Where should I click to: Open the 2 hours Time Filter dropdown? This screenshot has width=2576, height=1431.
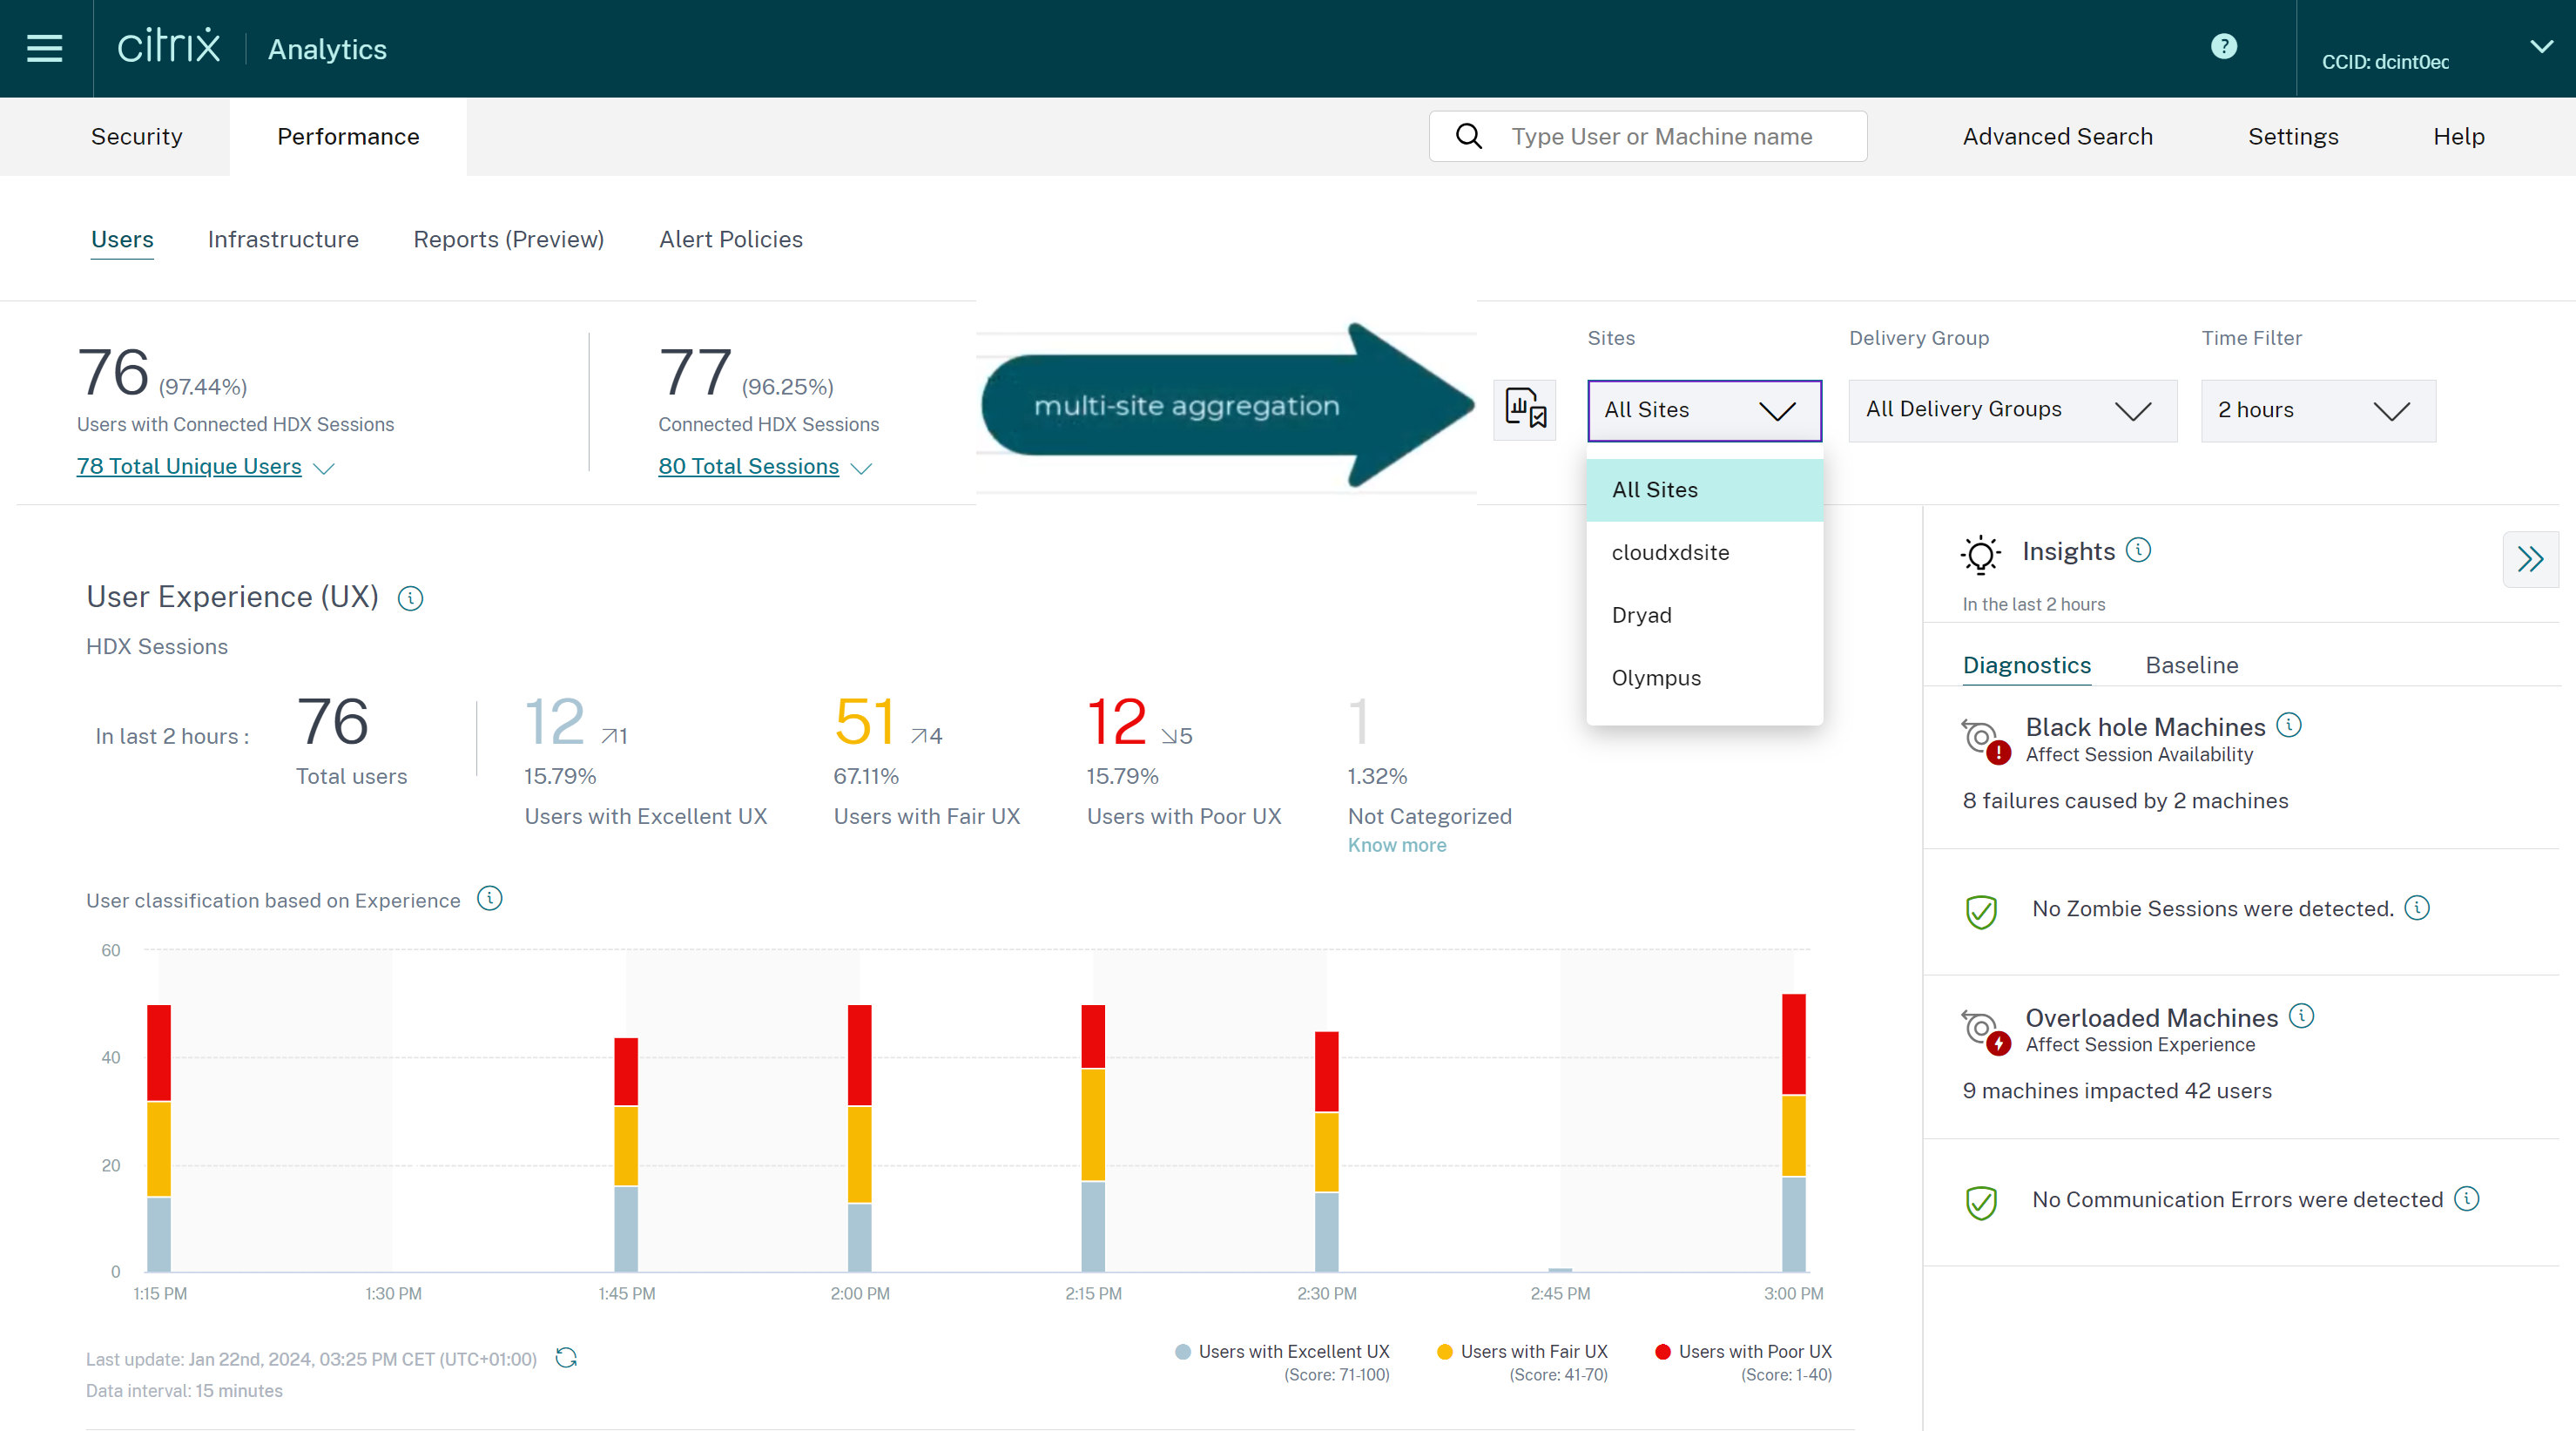[x=2317, y=410]
